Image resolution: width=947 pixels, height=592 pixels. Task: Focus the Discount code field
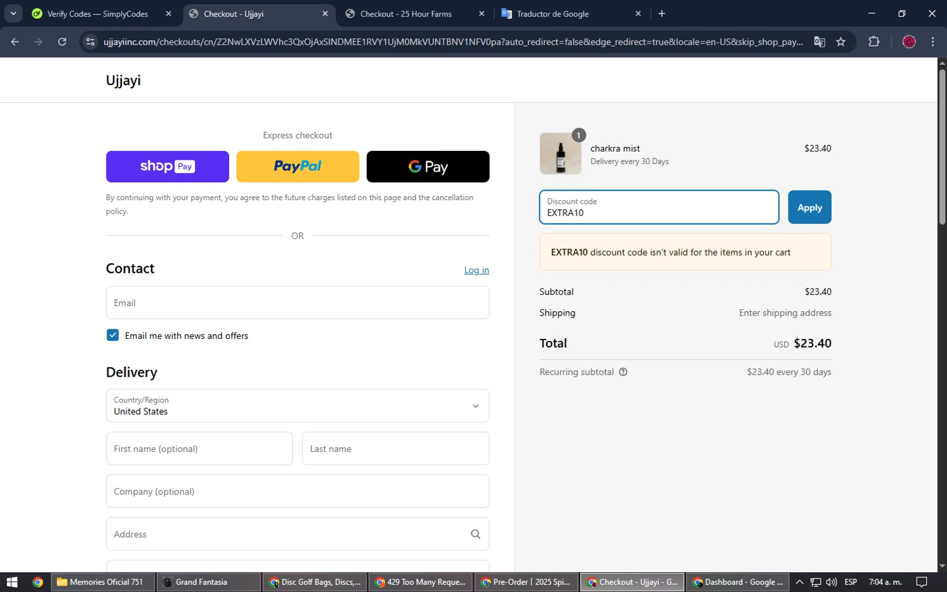[659, 207]
